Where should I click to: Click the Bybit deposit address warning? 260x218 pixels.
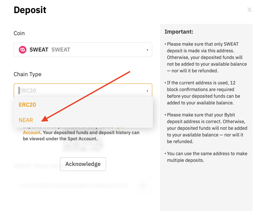coord(206,128)
